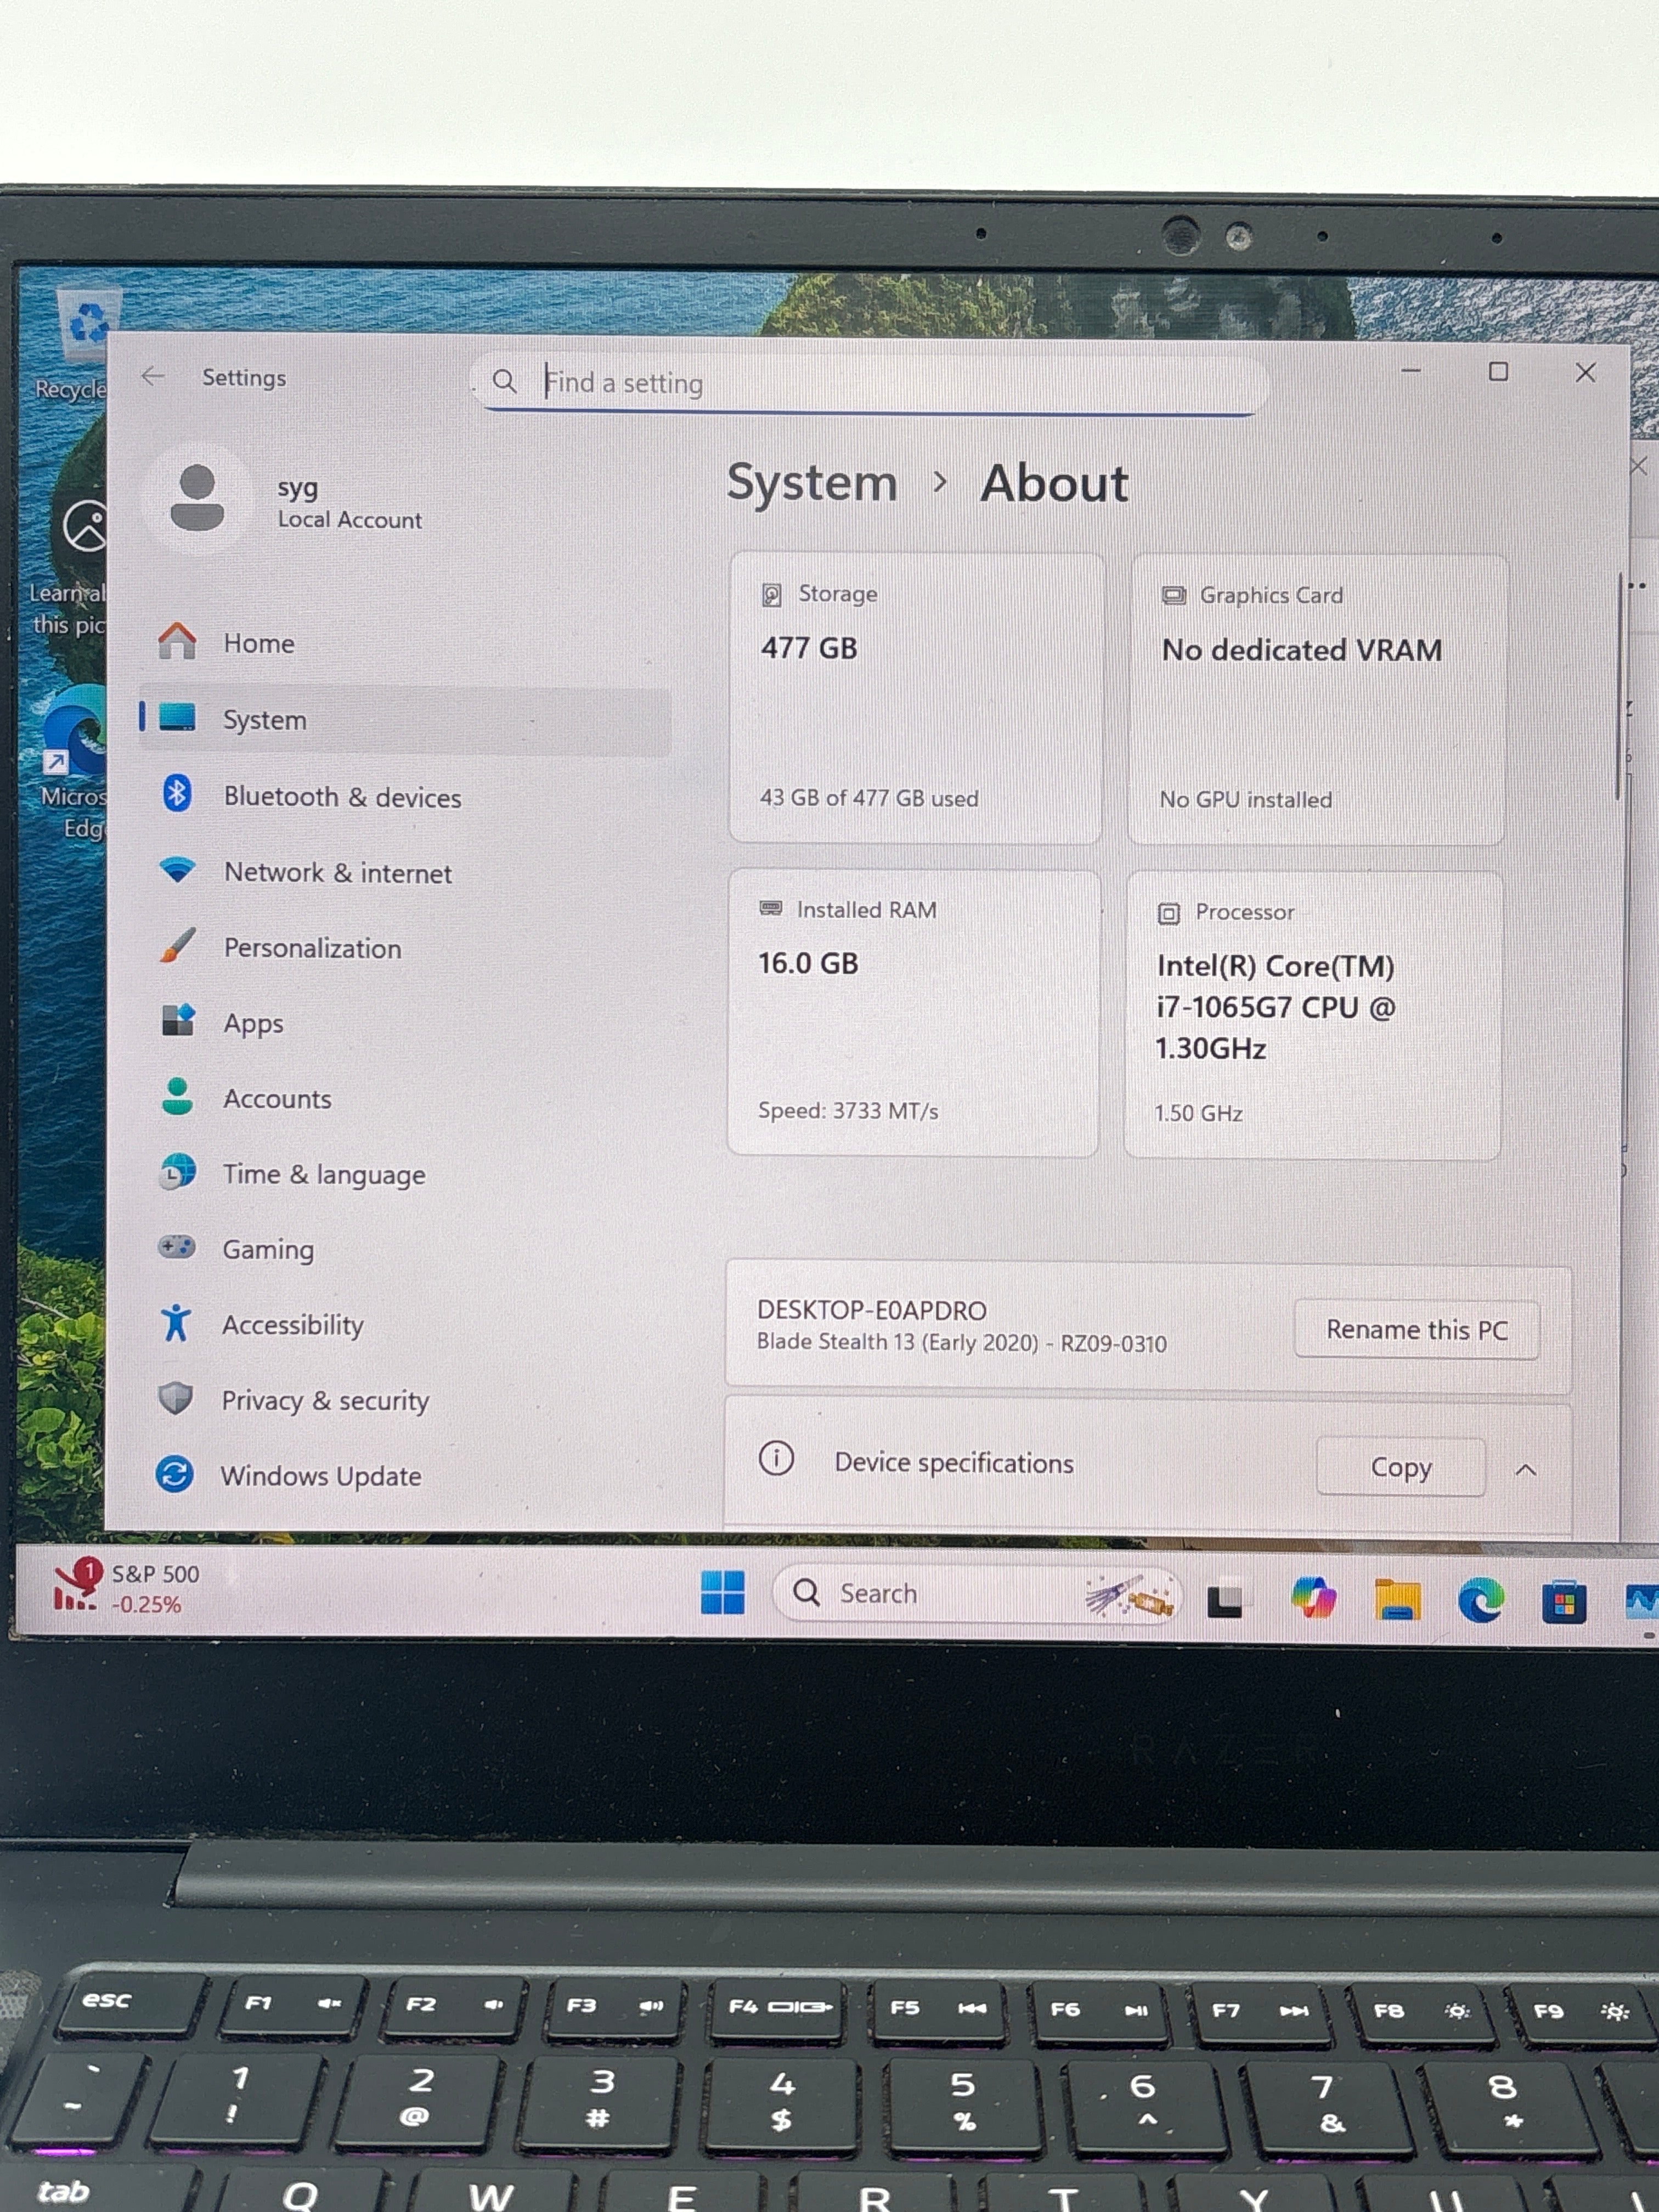Open Privacy & security settings
This screenshot has height=2212, width=1659.
[x=404, y=1400]
